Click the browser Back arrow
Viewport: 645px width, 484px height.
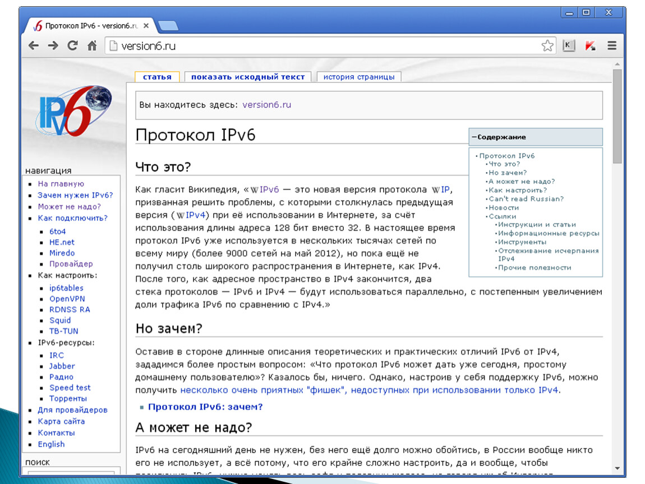coord(34,46)
